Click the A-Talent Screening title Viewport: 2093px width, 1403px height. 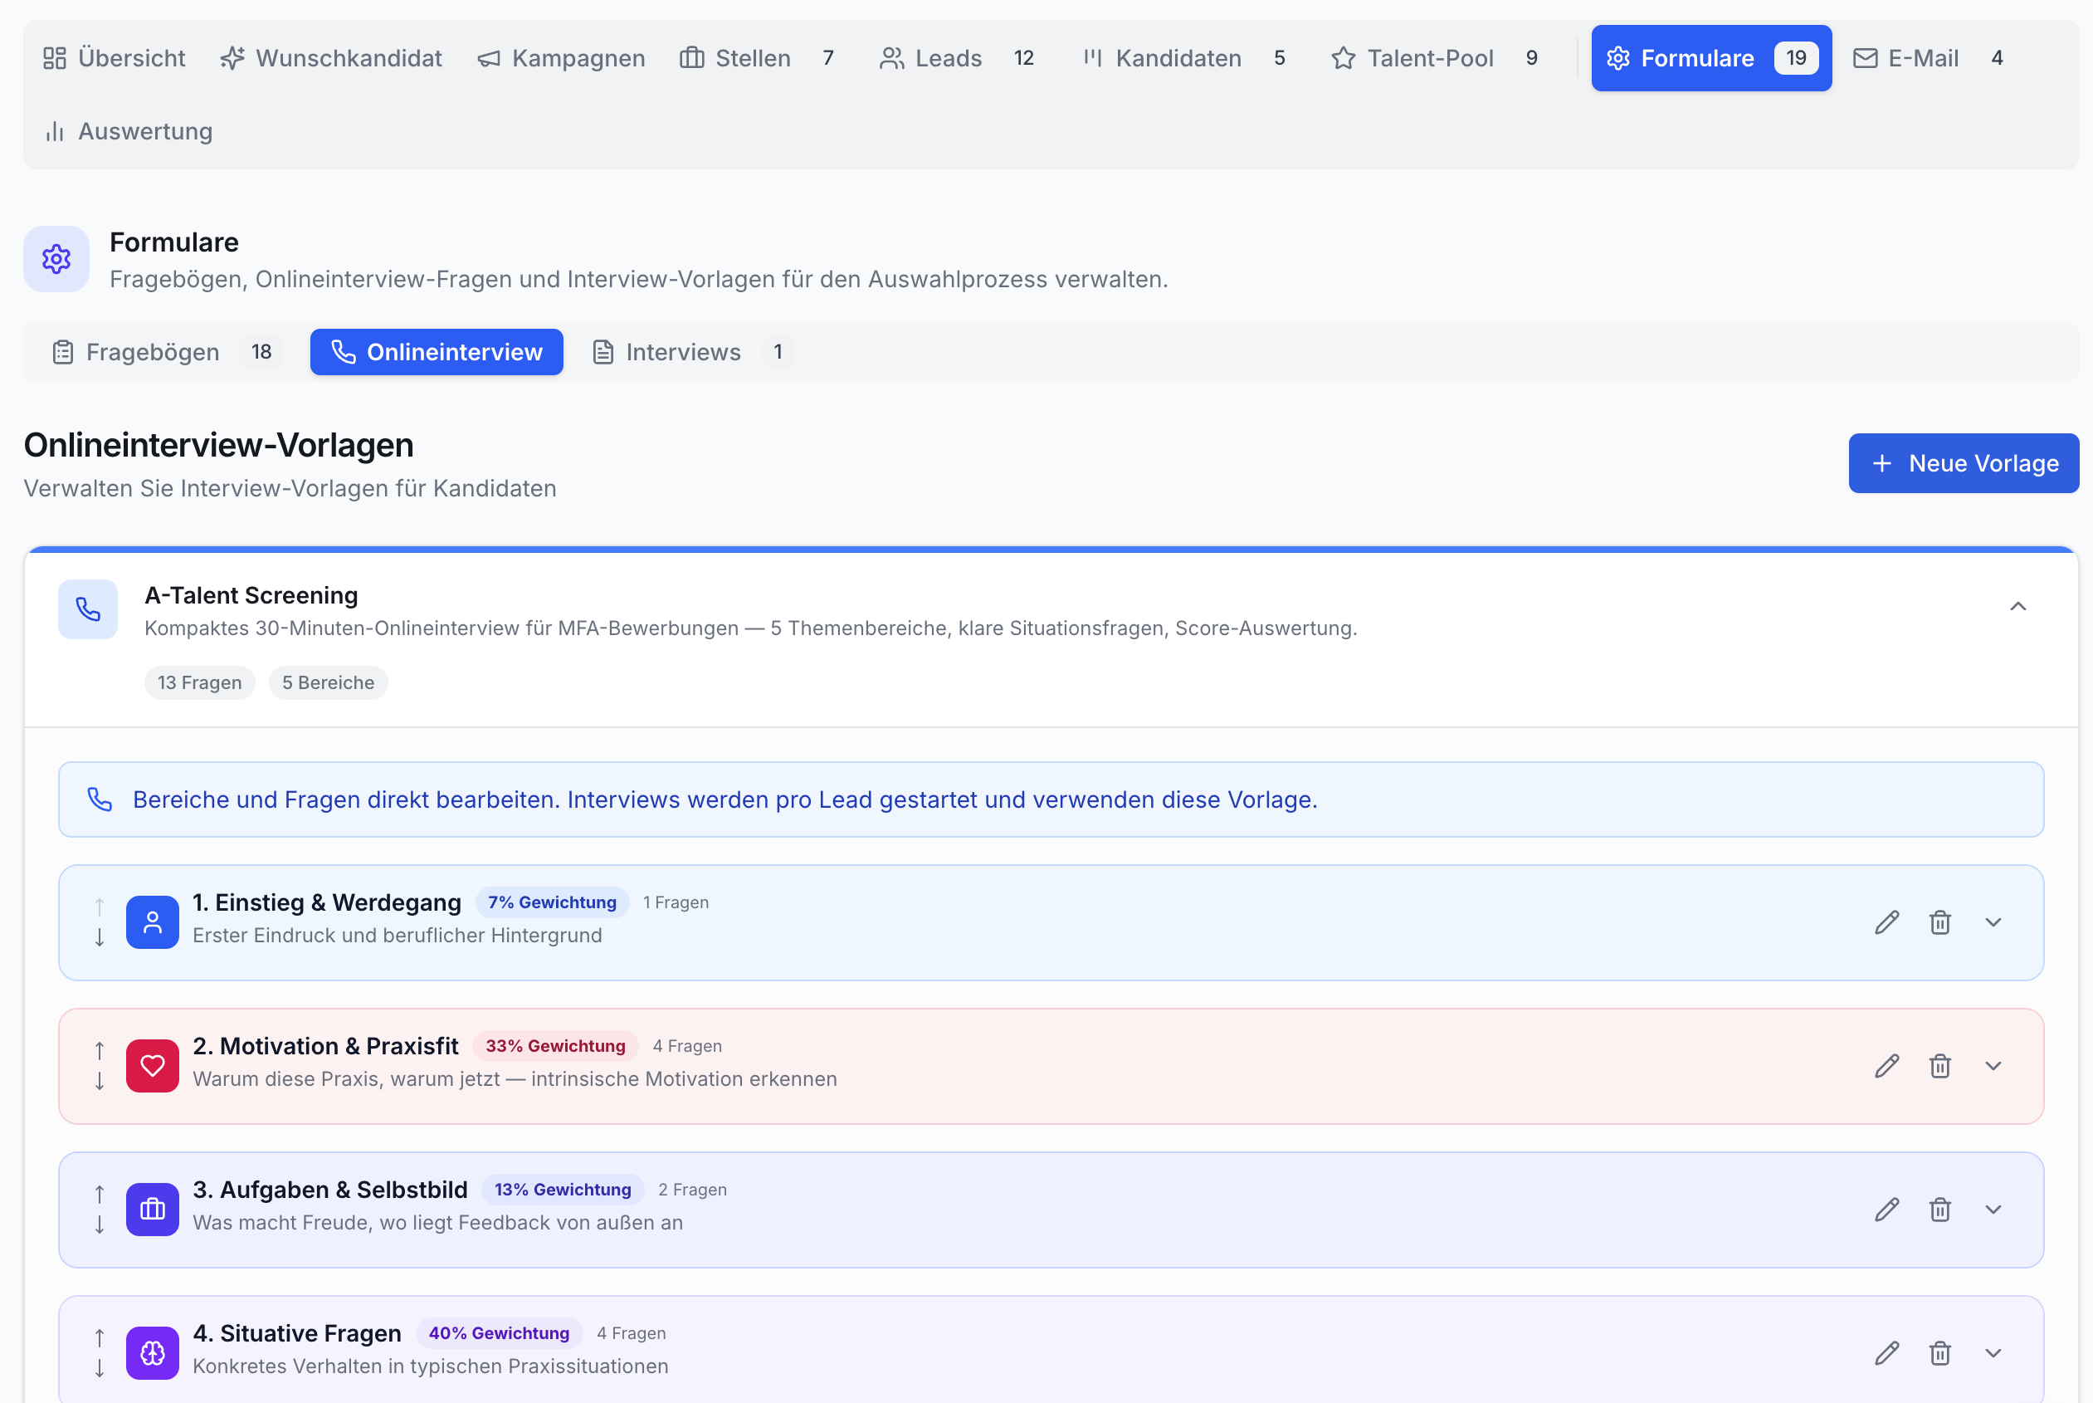pos(251,595)
